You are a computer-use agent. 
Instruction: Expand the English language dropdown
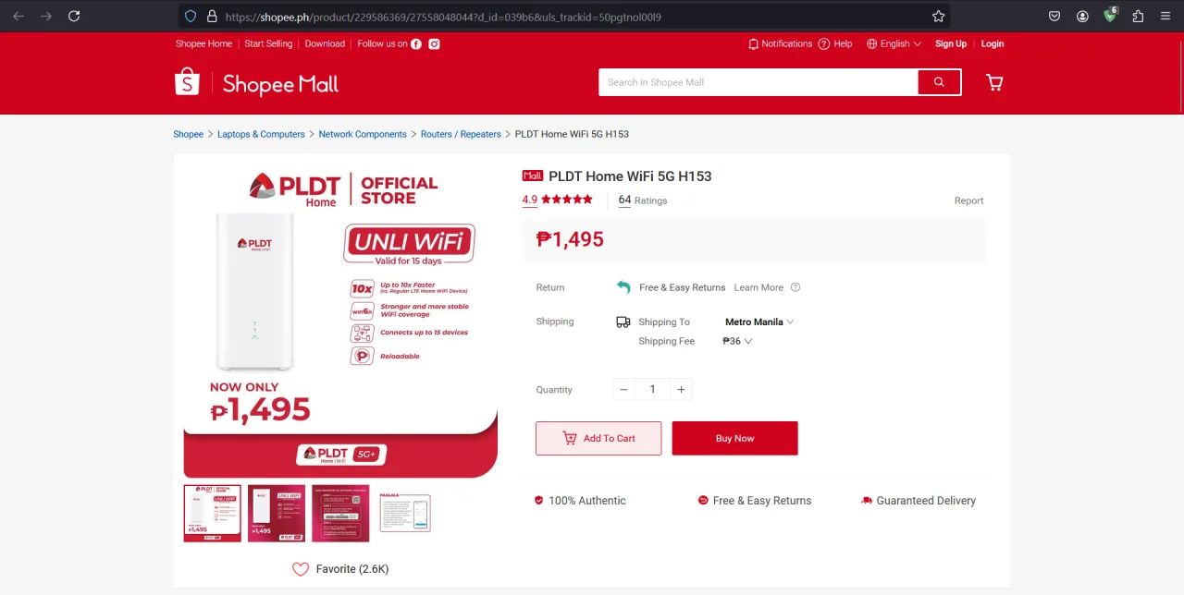pos(894,43)
